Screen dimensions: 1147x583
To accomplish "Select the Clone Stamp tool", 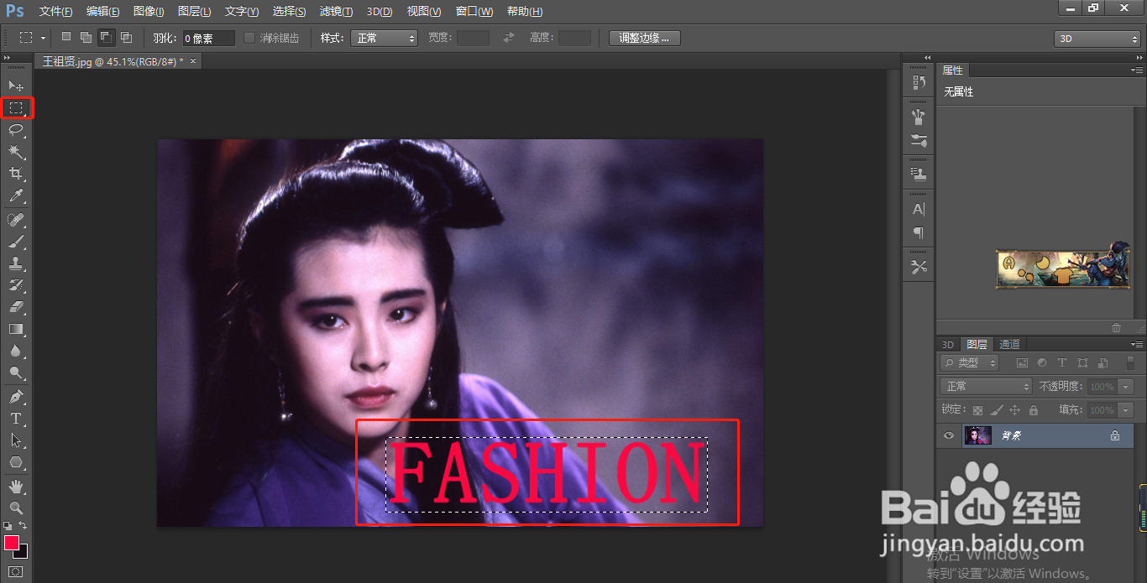I will [16, 263].
